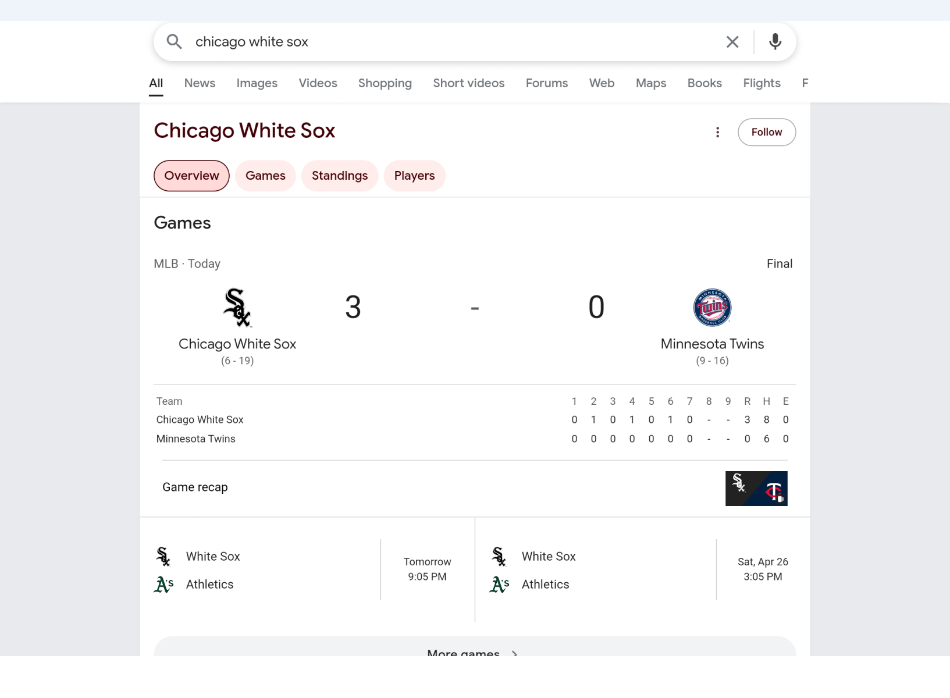950x698 pixels.
Task: Switch to the News search tab
Action: 200,83
